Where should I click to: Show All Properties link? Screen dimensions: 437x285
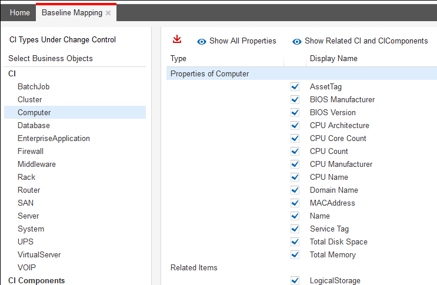(242, 41)
